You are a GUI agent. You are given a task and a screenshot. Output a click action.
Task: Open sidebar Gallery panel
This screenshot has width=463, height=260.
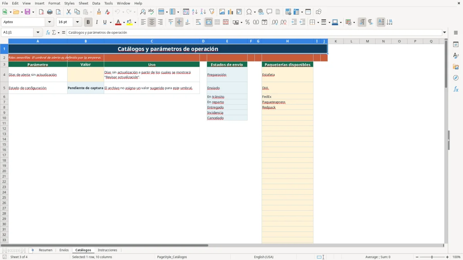[456, 67]
